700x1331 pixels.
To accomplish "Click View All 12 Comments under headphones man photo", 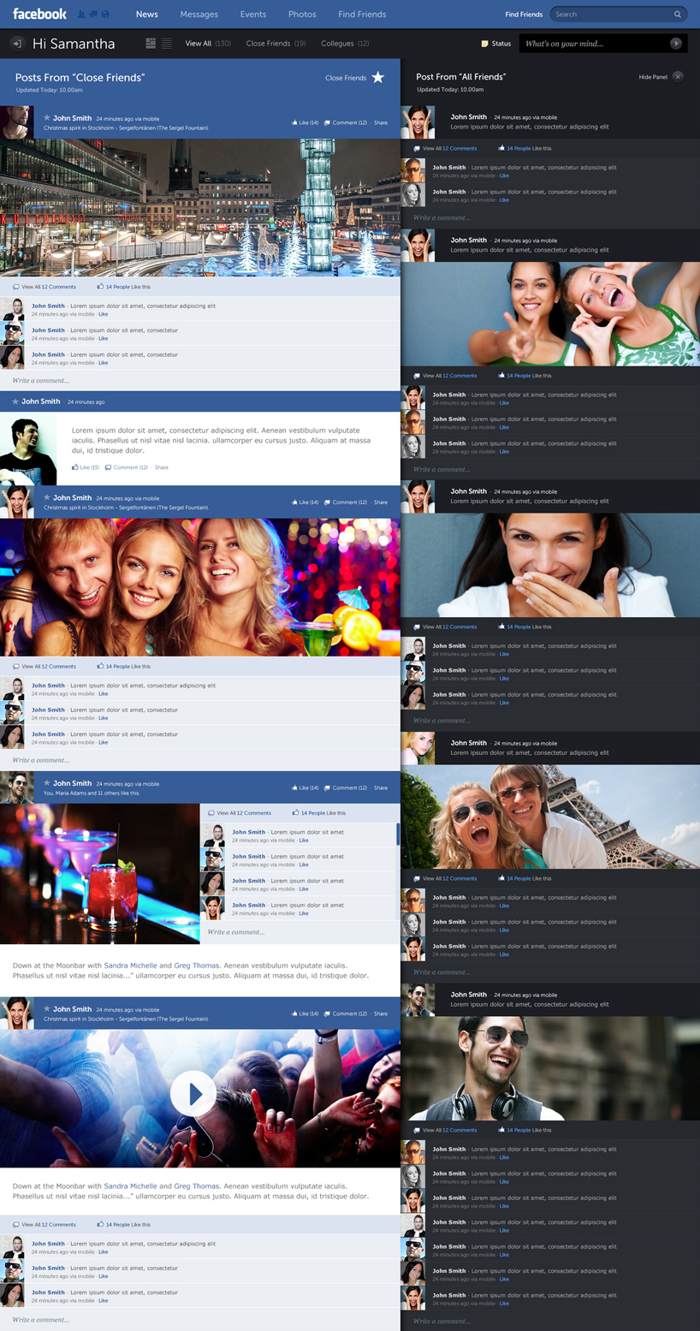I will [x=445, y=1130].
